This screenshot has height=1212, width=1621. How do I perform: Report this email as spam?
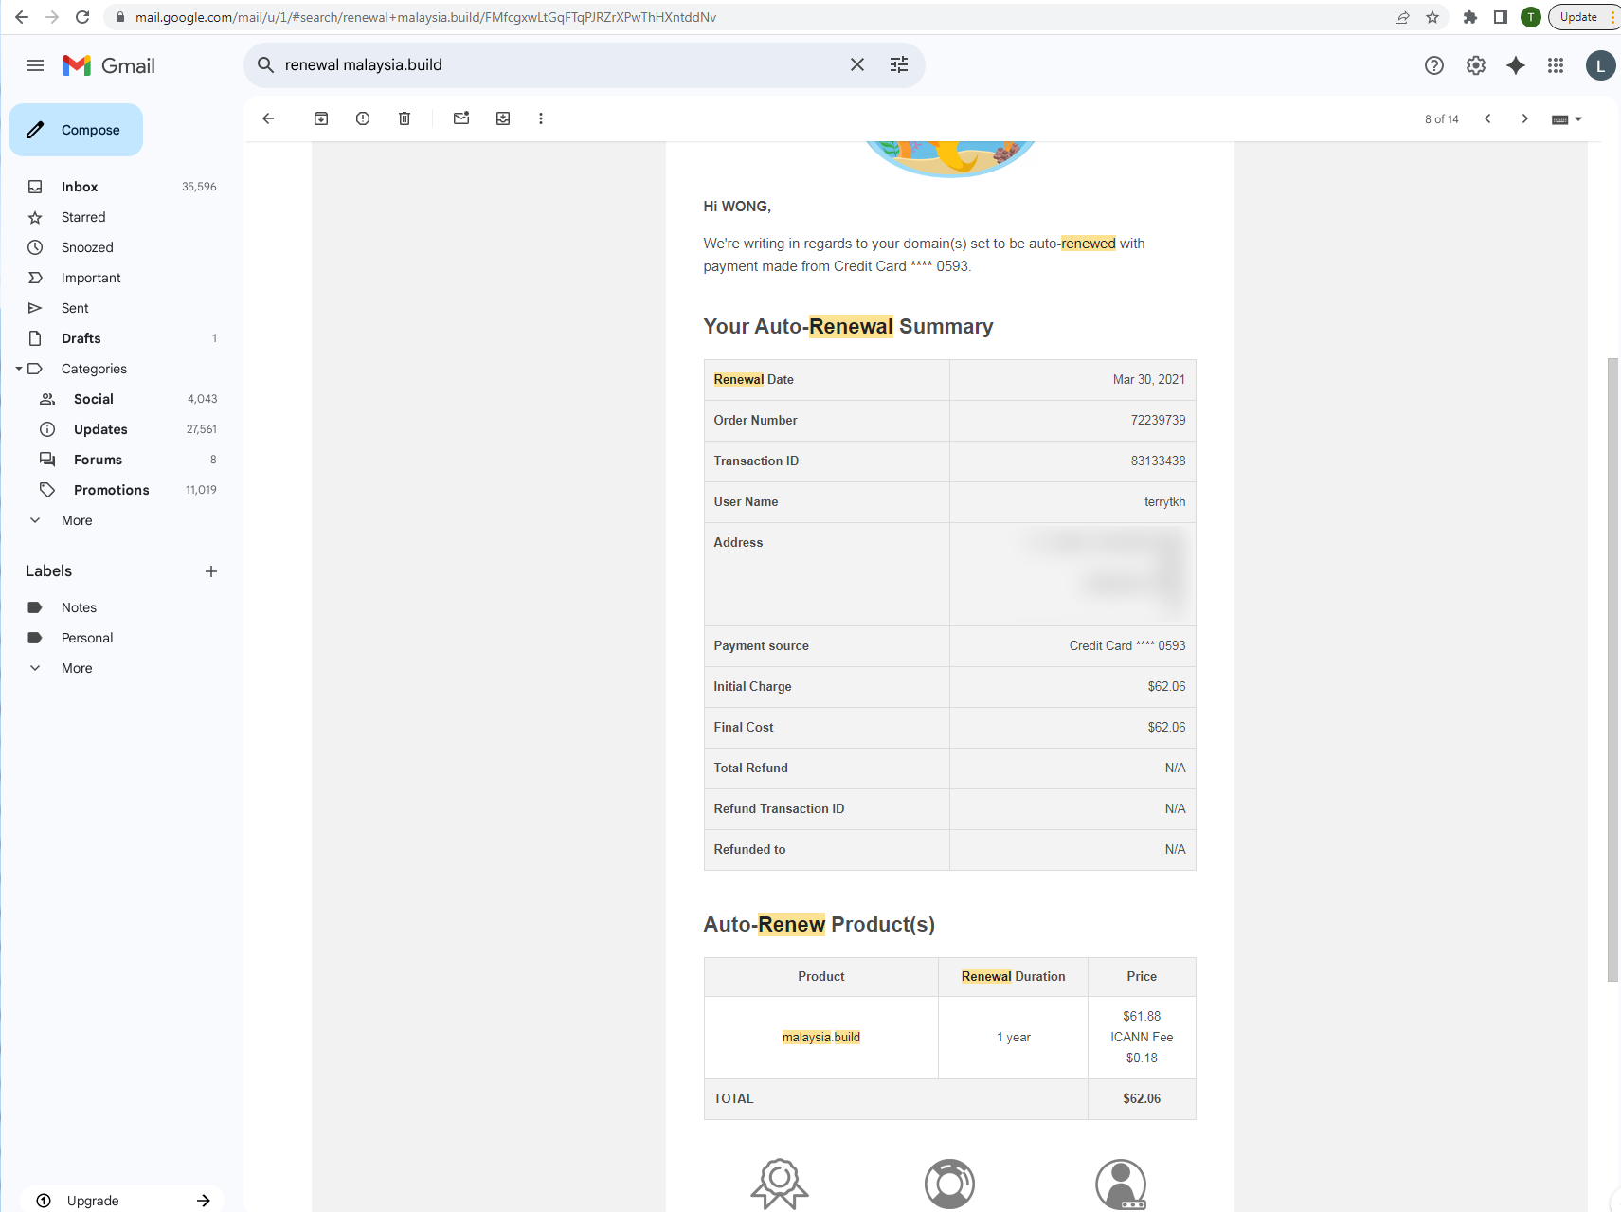363,118
